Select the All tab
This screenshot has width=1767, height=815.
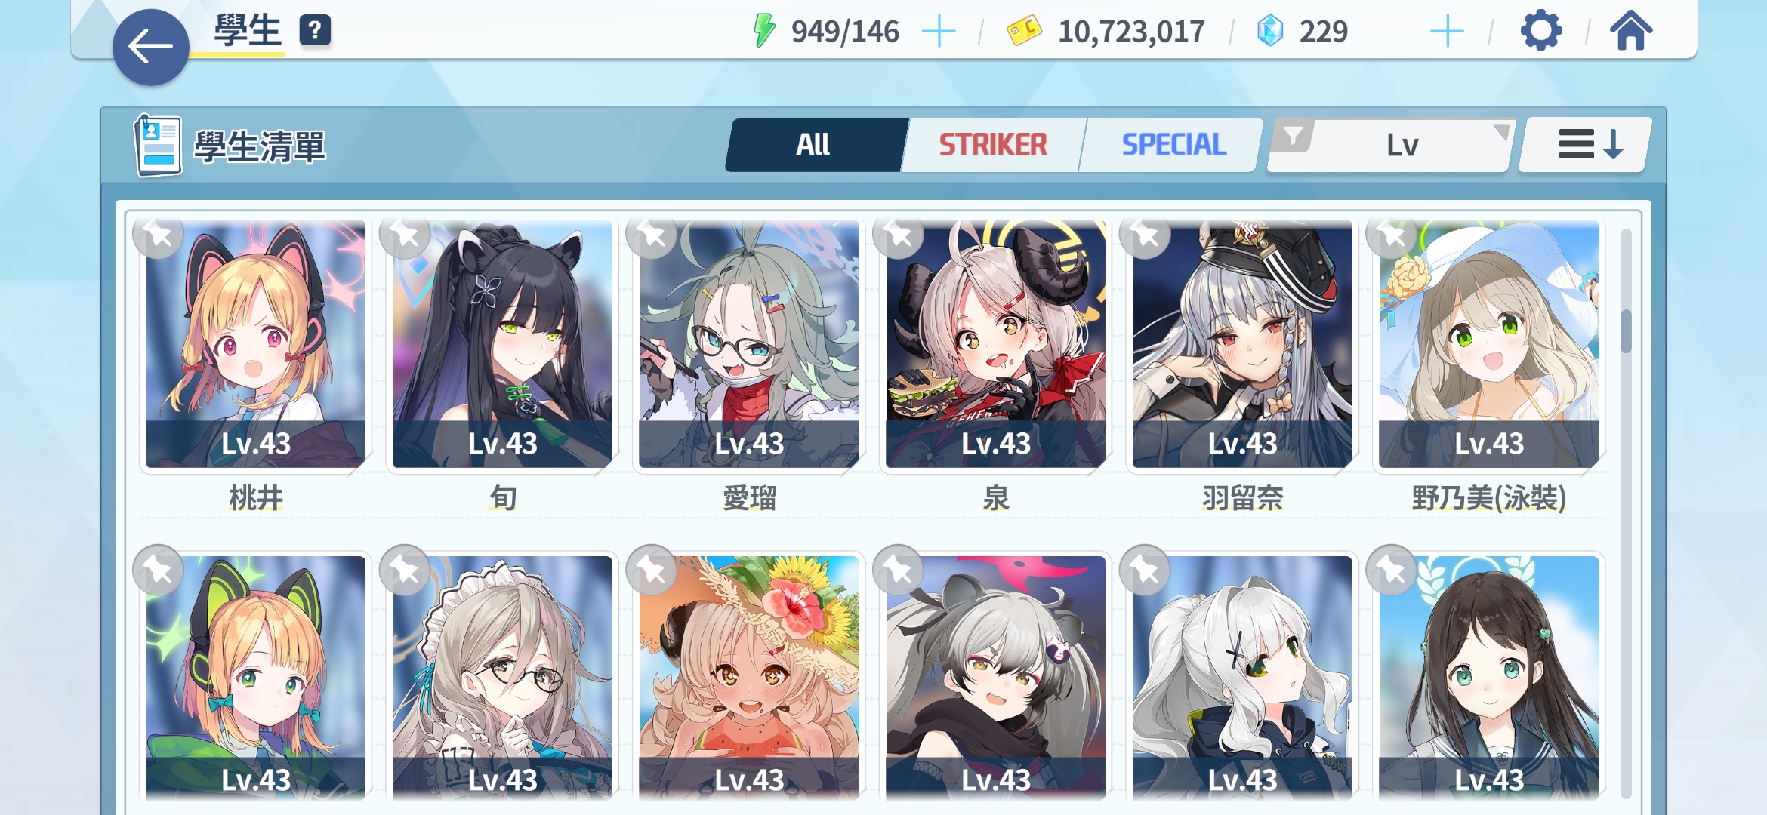(814, 145)
